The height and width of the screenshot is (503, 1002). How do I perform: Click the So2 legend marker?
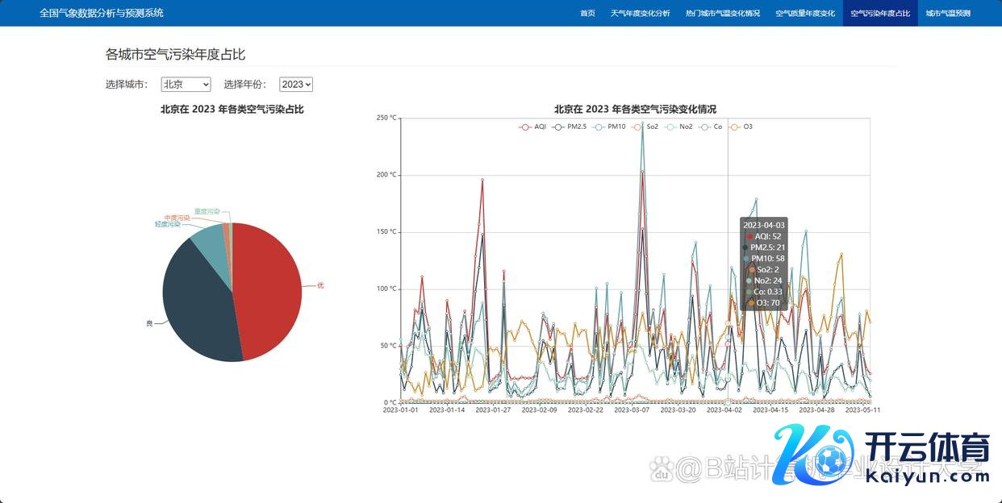click(645, 127)
